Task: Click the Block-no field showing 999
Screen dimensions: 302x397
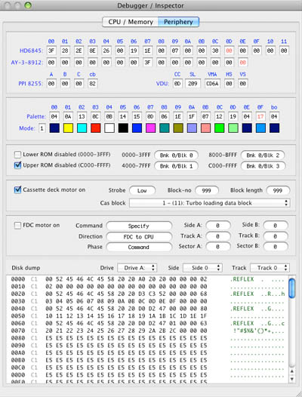Action: [x=206, y=191]
